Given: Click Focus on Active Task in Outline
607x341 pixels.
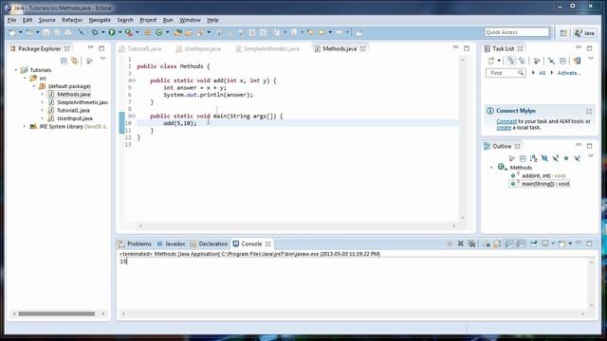Looking at the screenshot, I should (x=512, y=158).
